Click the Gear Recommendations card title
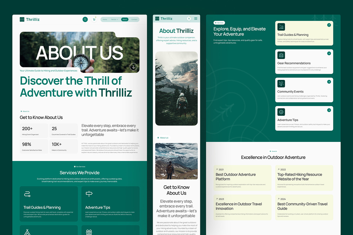Image resolution: width=353 pixels, height=235 pixels. coord(294,63)
